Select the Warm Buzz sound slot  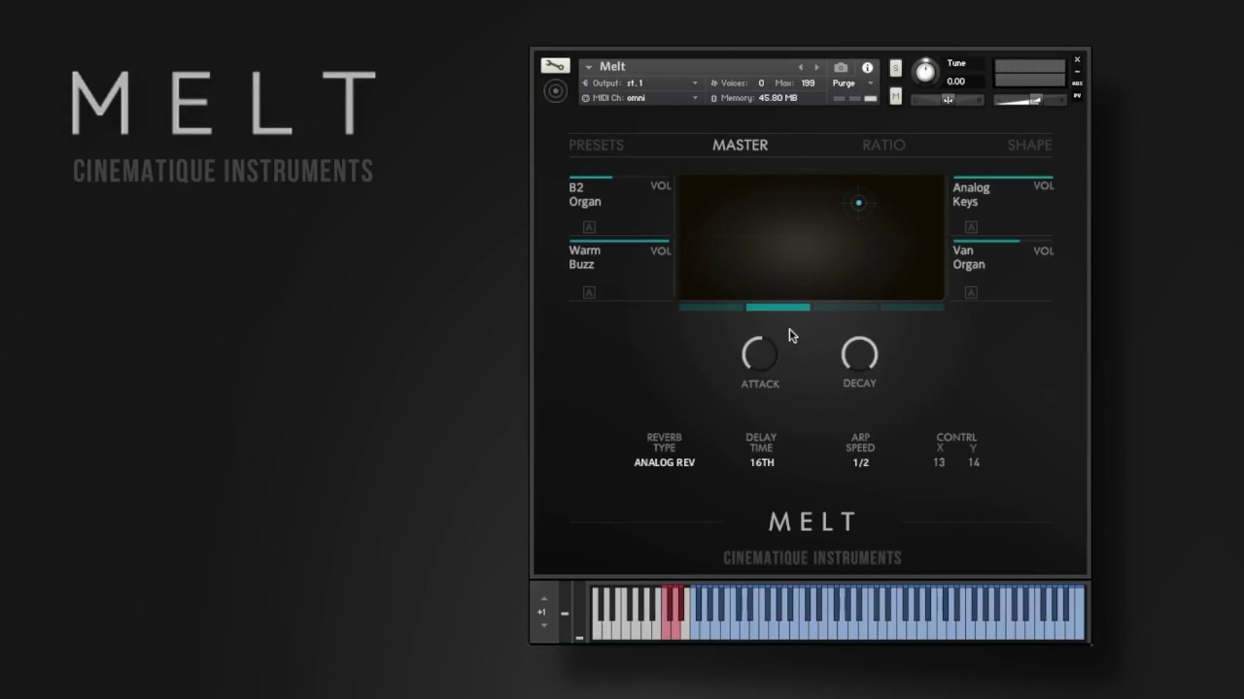[584, 257]
